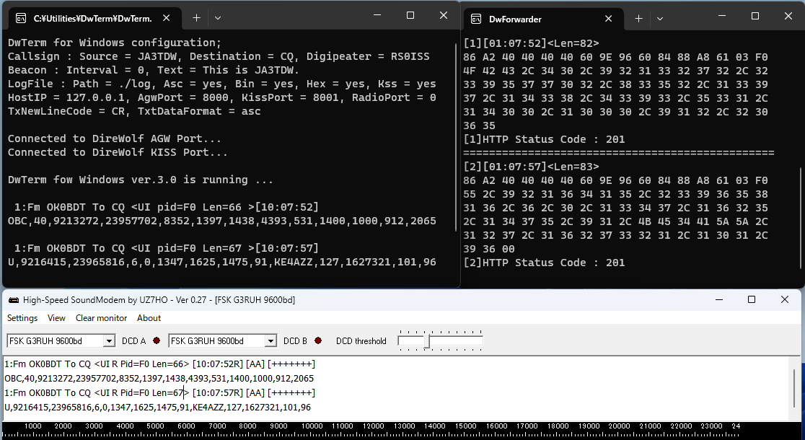
Task: Click the 'Beacon : Interval = 0' line
Action: click(x=153, y=70)
